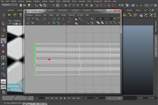
Task: Open the viewport Shading menu
Action: coord(17,21)
